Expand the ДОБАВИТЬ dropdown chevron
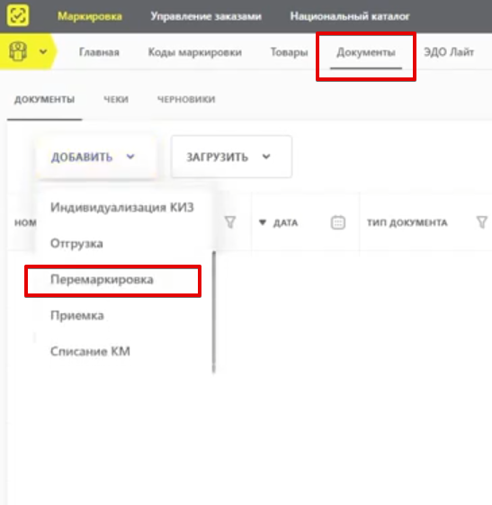The image size is (492, 505). pos(130,157)
